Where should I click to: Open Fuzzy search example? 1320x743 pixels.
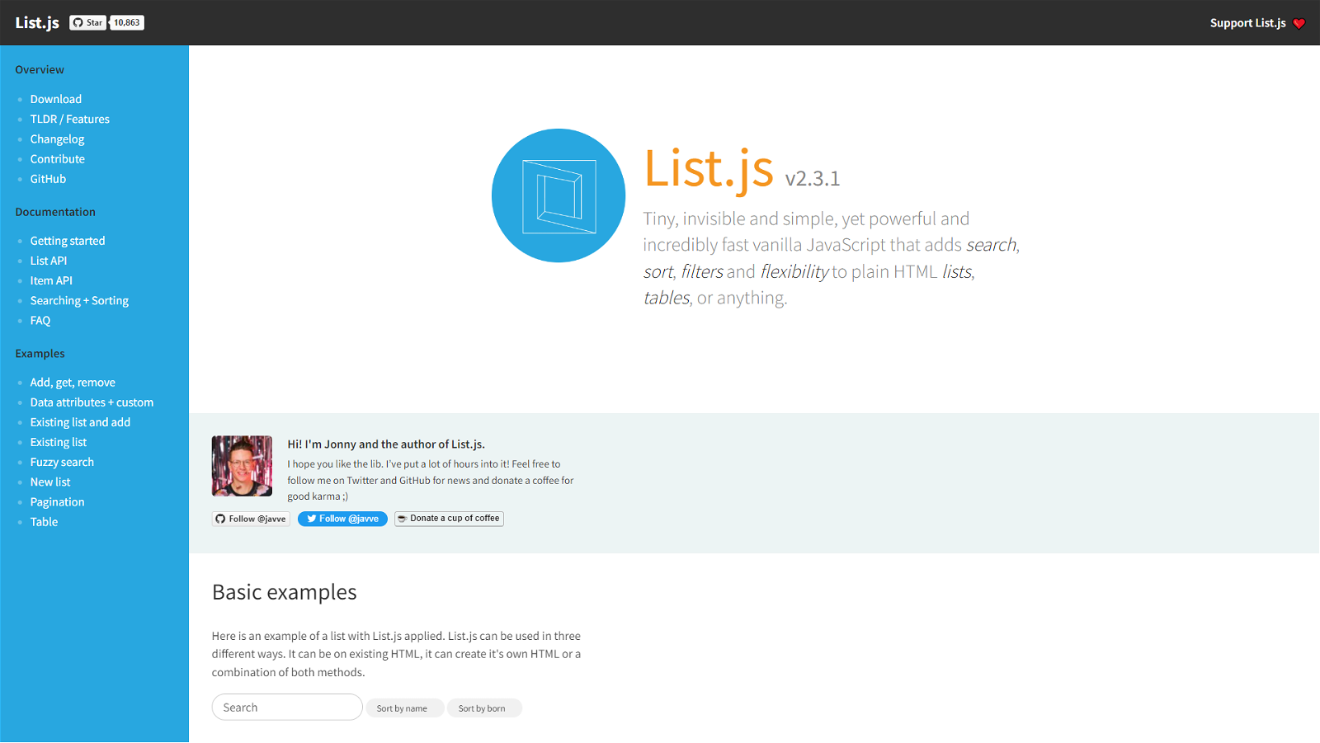(x=62, y=462)
